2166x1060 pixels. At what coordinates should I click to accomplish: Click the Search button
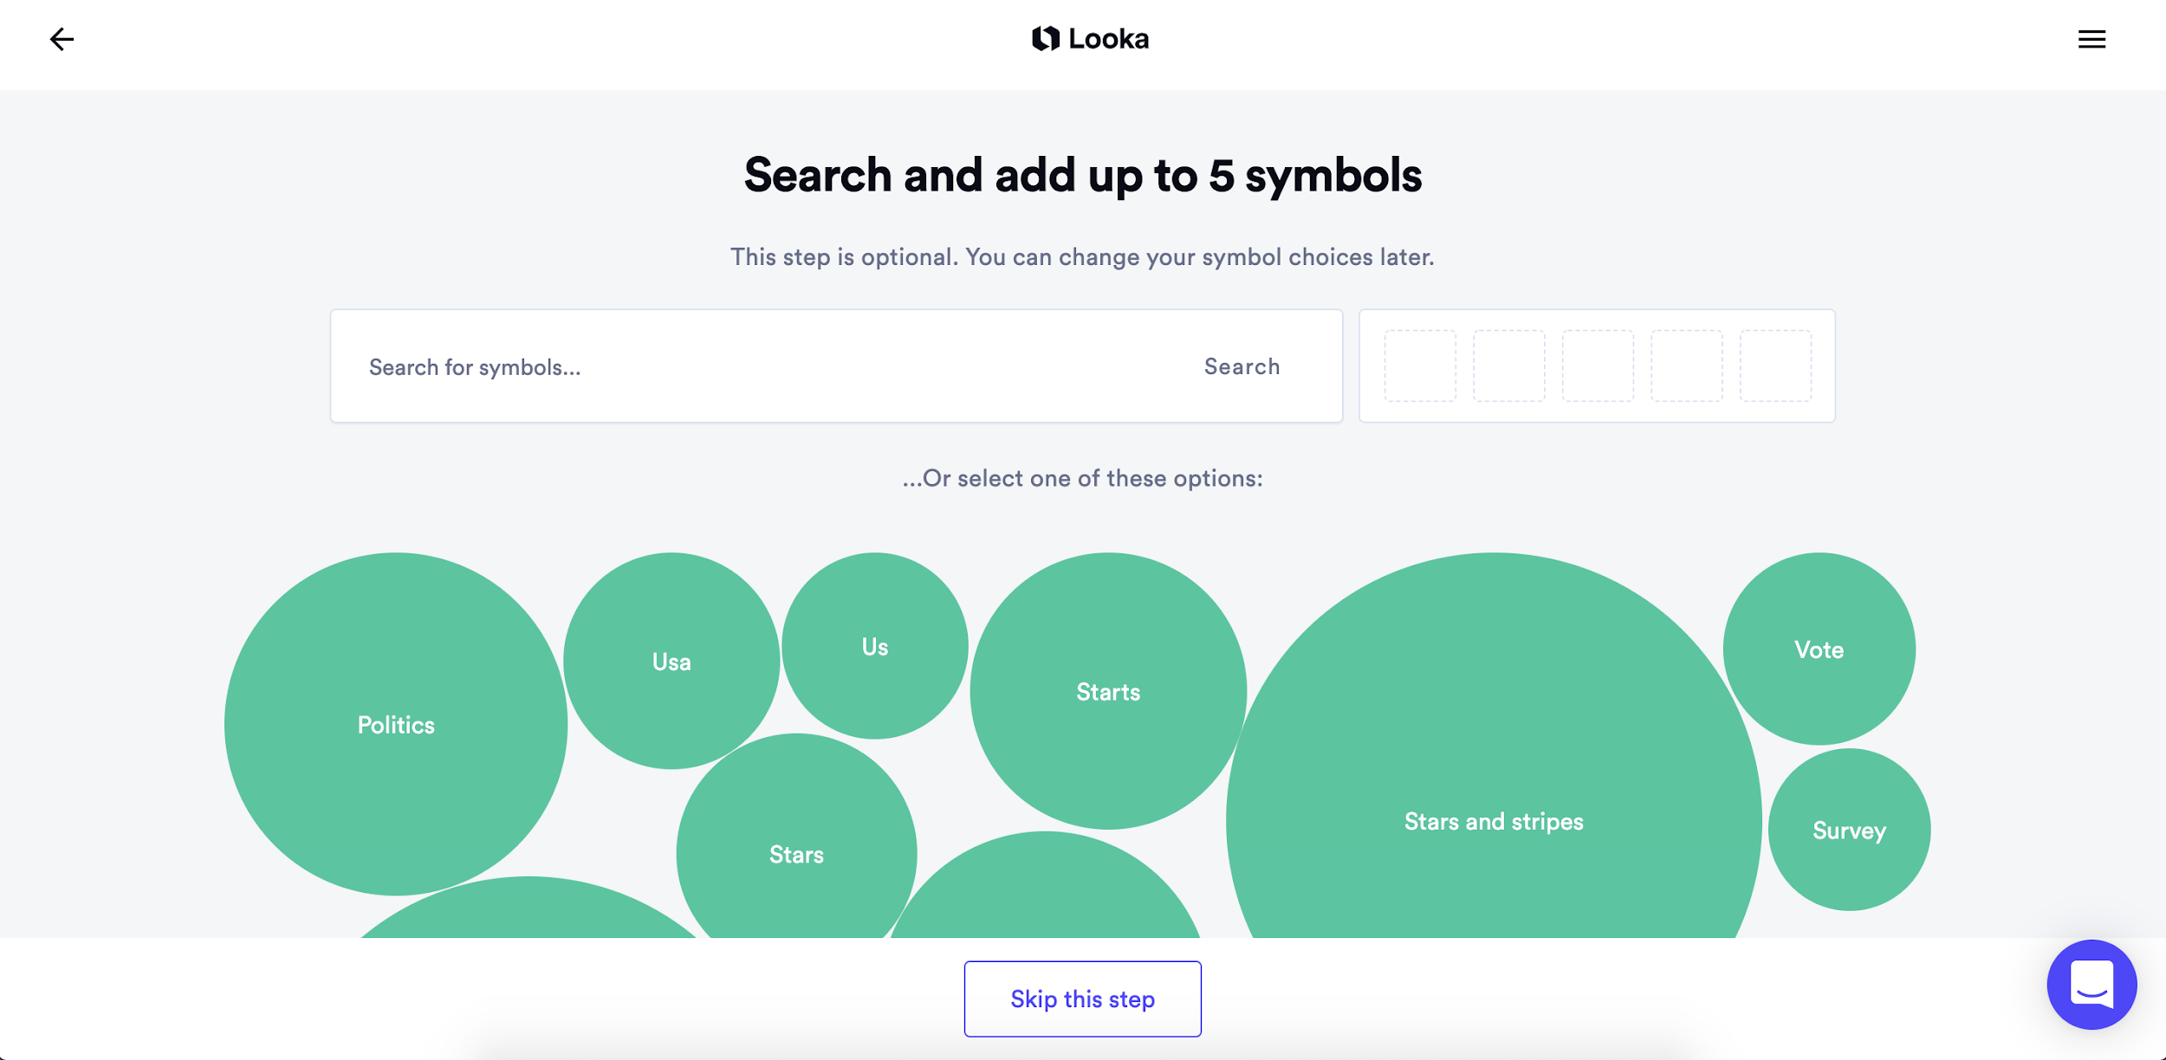point(1242,365)
